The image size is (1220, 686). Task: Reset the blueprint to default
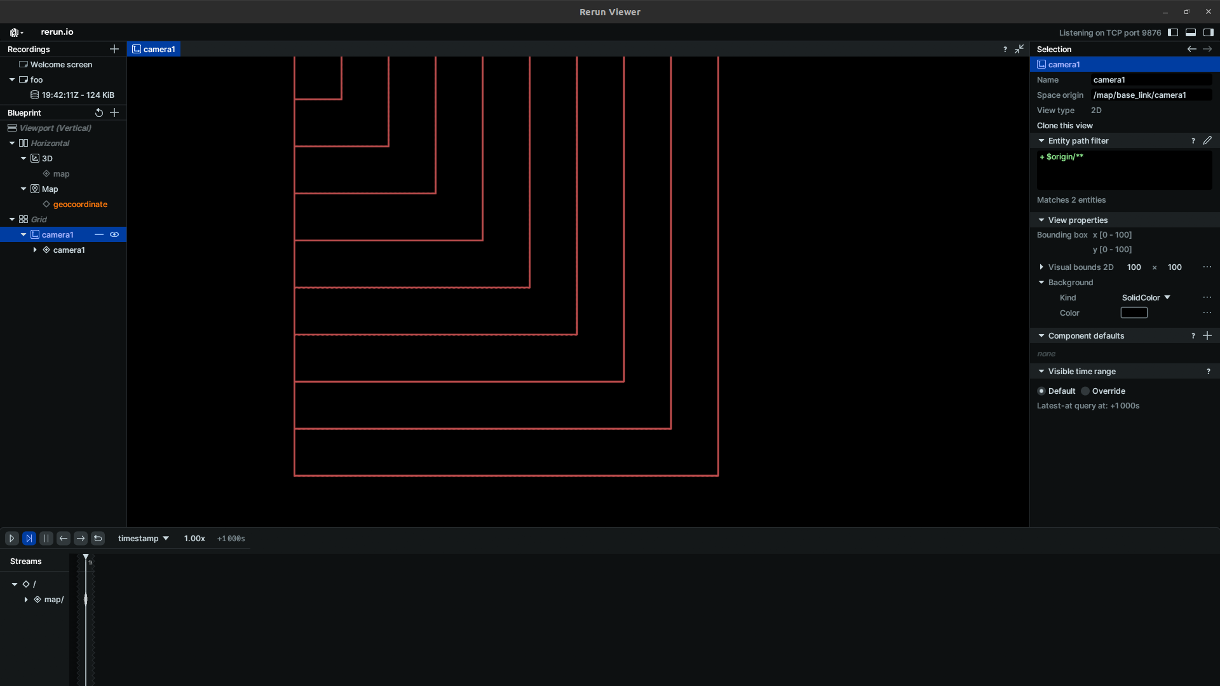(x=99, y=112)
